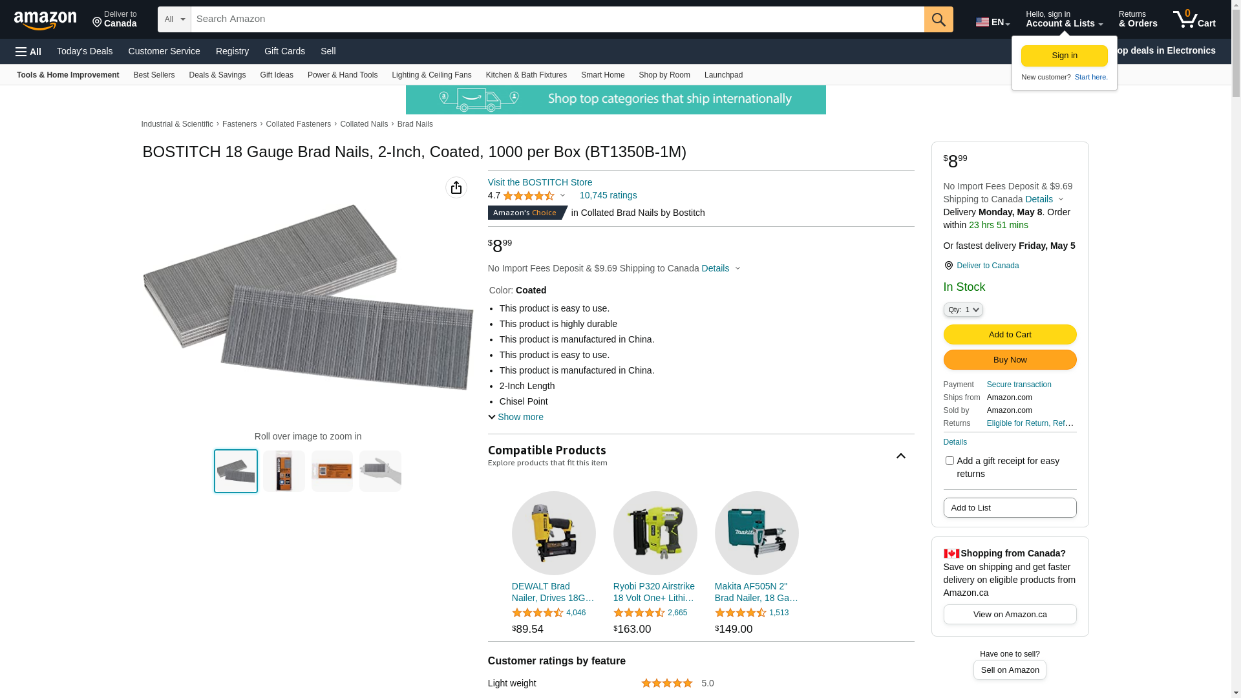Open the shopping cart
This screenshot has width=1241, height=698.
1194,19
